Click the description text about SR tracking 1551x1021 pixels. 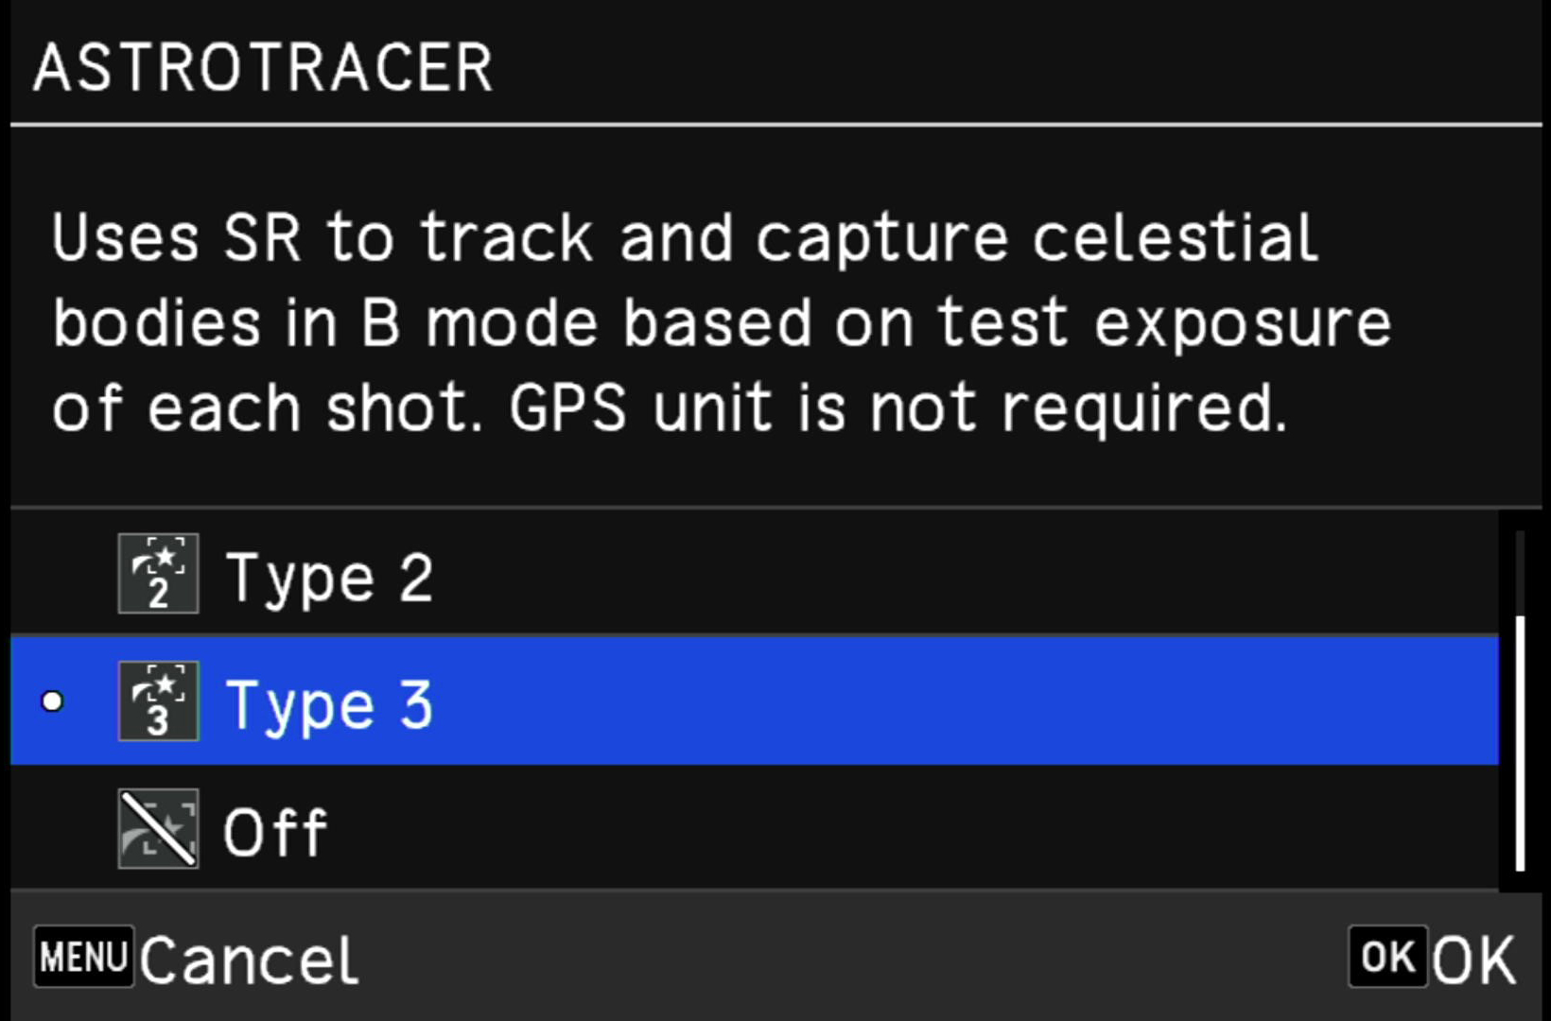coord(722,322)
